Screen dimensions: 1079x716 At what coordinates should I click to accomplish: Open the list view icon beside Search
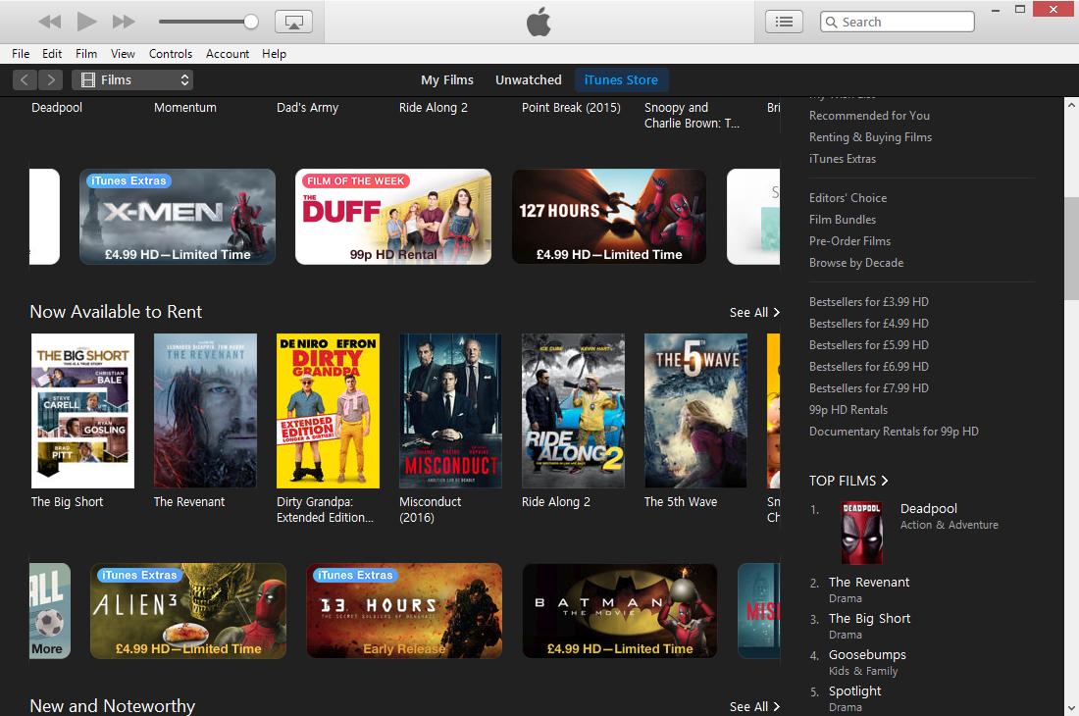point(784,22)
